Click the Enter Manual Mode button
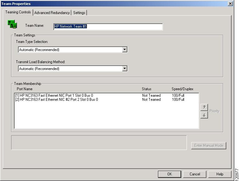This screenshot has height=181, width=239. click(209, 146)
